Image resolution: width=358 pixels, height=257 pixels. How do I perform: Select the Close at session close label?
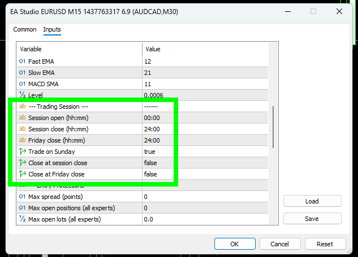point(58,163)
